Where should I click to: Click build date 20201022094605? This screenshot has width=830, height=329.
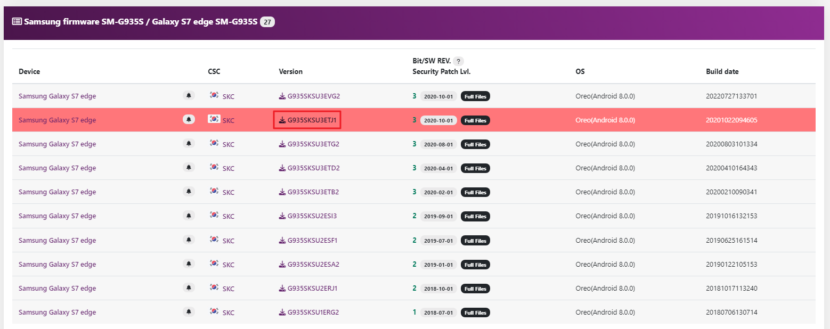[x=731, y=120]
